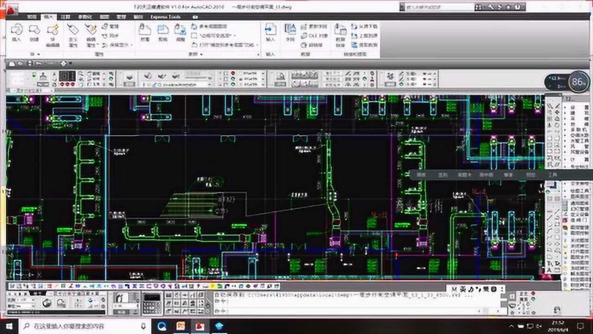Click the microphone icon in taskbar search
The image size is (593, 334).
click(144, 326)
